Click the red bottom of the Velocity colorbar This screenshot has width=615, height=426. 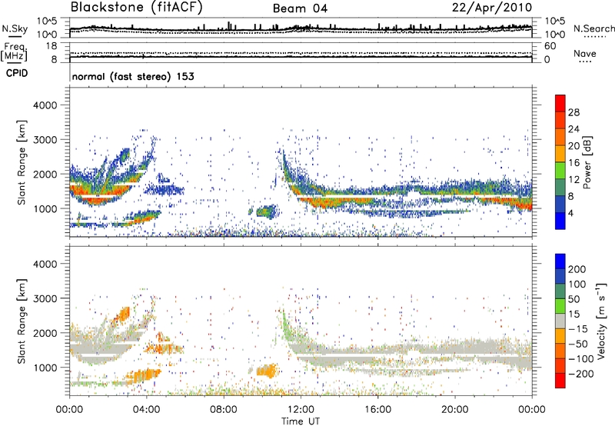(x=560, y=381)
